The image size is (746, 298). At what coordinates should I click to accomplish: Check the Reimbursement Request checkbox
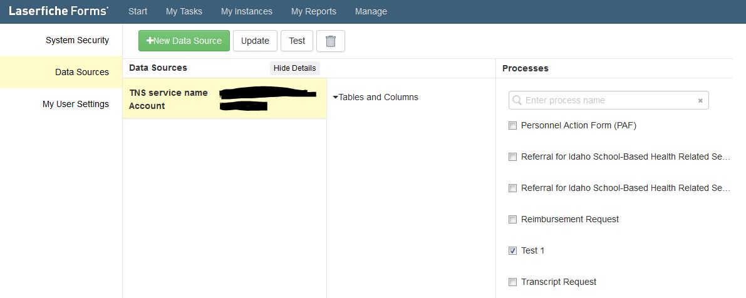click(512, 220)
